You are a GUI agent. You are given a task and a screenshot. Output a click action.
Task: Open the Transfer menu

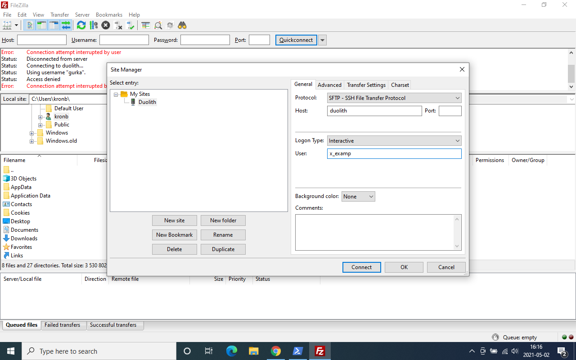click(x=60, y=15)
